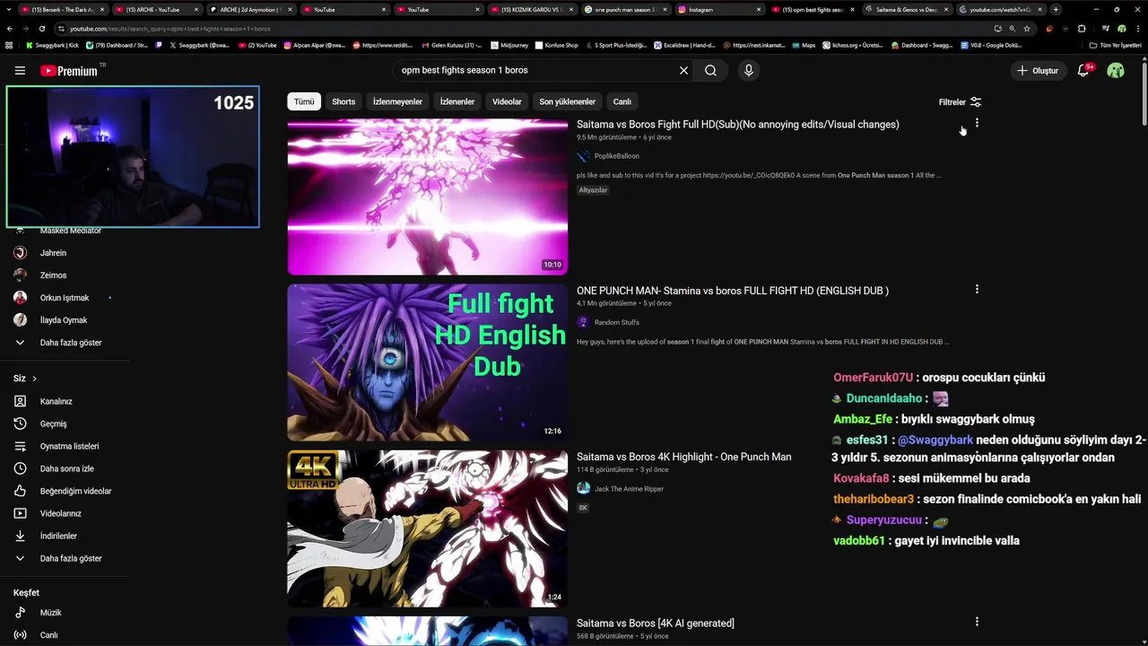Open the YouTube hamburger guide menu
This screenshot has width=1148, height=646.
tap(20, 70)
